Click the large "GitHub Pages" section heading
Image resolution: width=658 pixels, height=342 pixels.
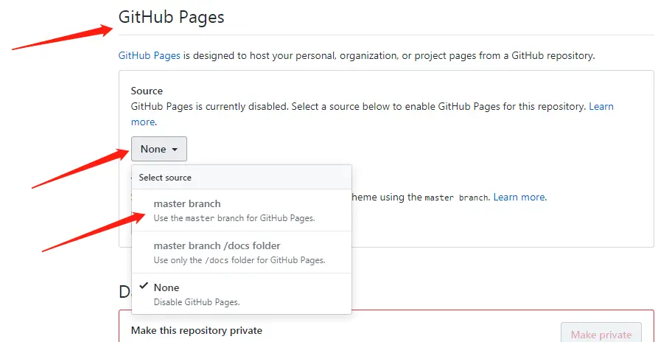172,17
